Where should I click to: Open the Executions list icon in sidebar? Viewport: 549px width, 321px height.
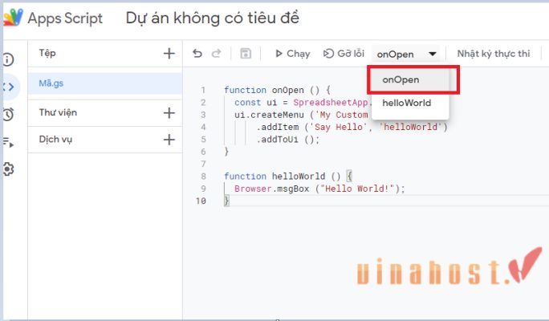(8, 143)
